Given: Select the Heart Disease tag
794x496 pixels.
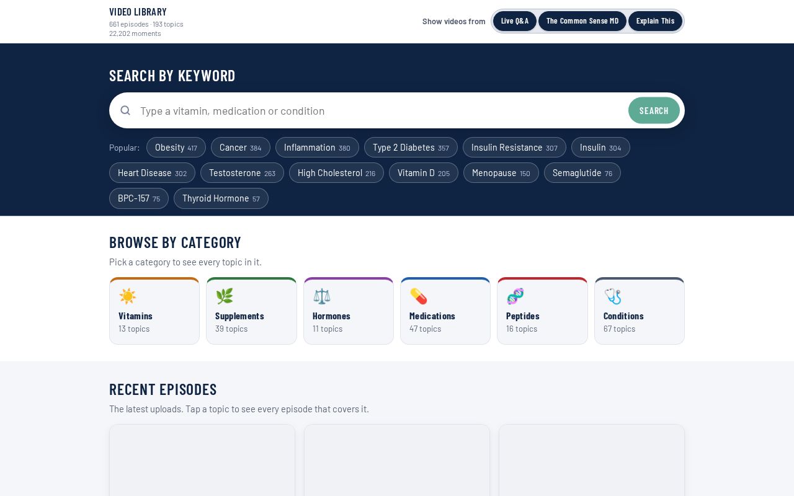Looking at the screenshot, I should [152, 173].
